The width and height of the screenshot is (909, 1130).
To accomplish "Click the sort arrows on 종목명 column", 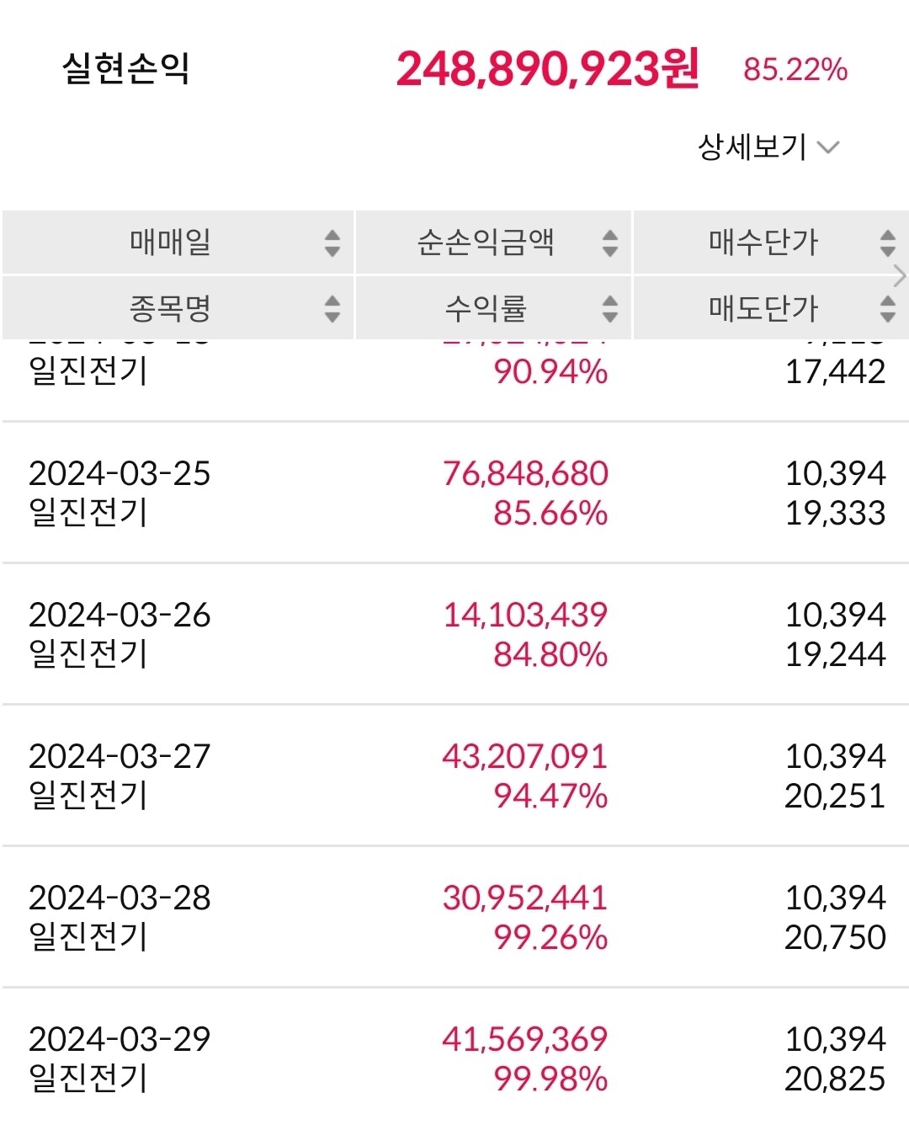I will [332, 309].
